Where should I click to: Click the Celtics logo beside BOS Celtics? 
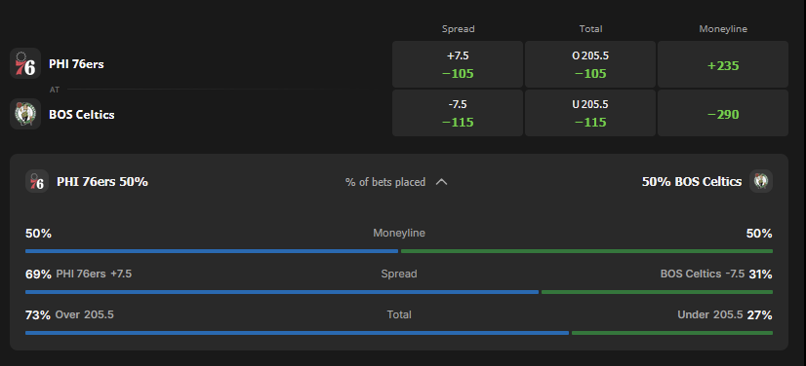click(25, 114)
